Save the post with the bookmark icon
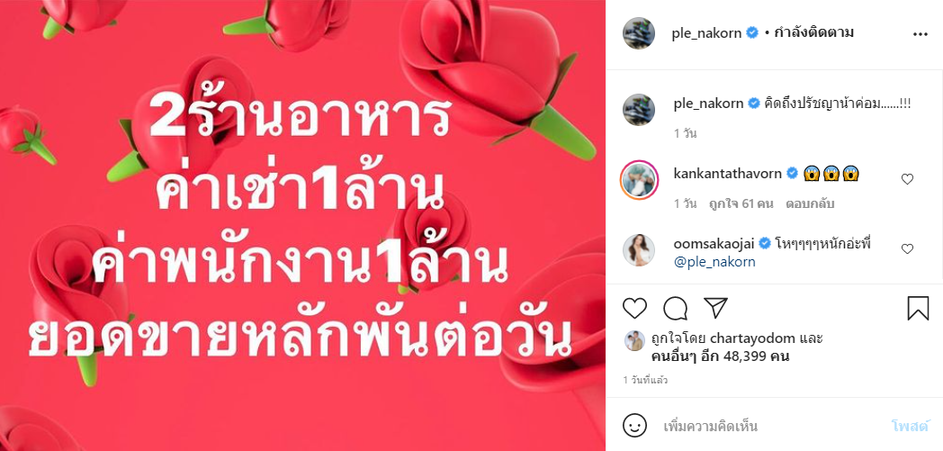 (918, 308)
